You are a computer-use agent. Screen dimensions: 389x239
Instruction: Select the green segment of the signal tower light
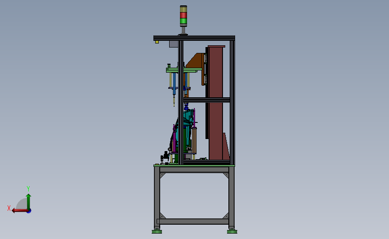pyautogui.click(x=184, y=21)
